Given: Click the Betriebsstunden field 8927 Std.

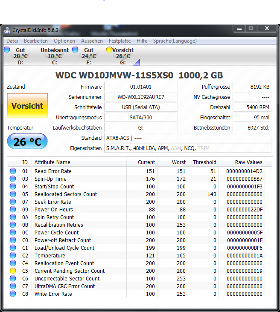Looking at the screenshot, I should point(252,127).
